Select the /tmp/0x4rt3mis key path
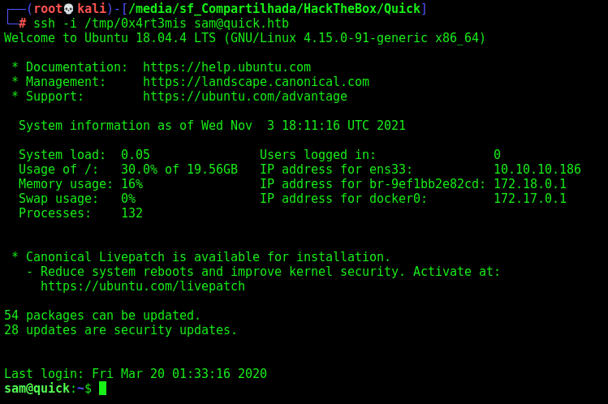This screenshot has width=608, height=404. pyautogui.click(x=136, y=24)
